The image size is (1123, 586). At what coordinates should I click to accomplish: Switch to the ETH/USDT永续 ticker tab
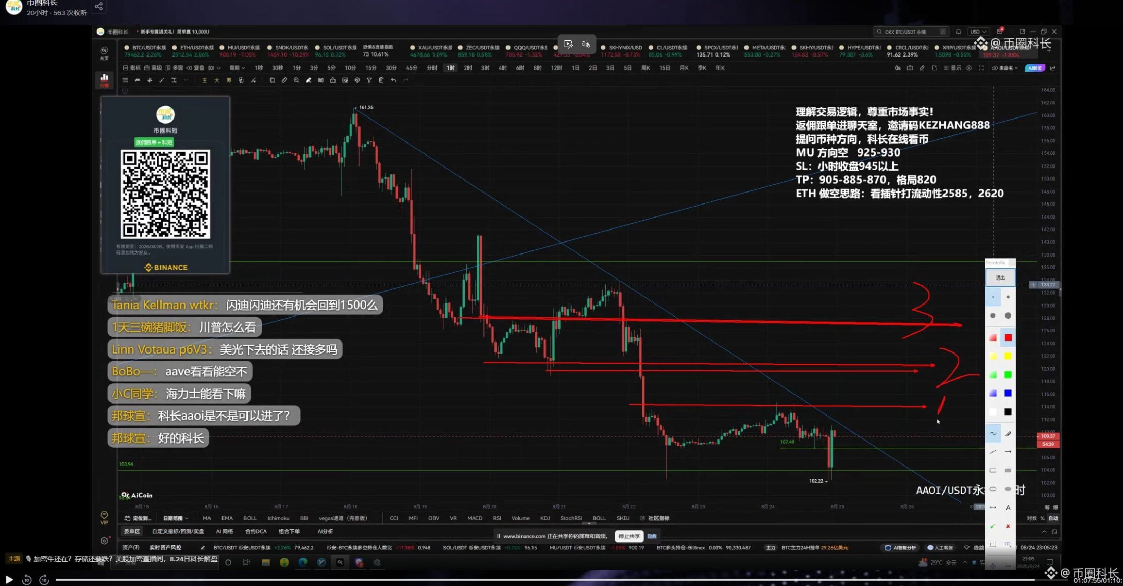pos(192,51)
